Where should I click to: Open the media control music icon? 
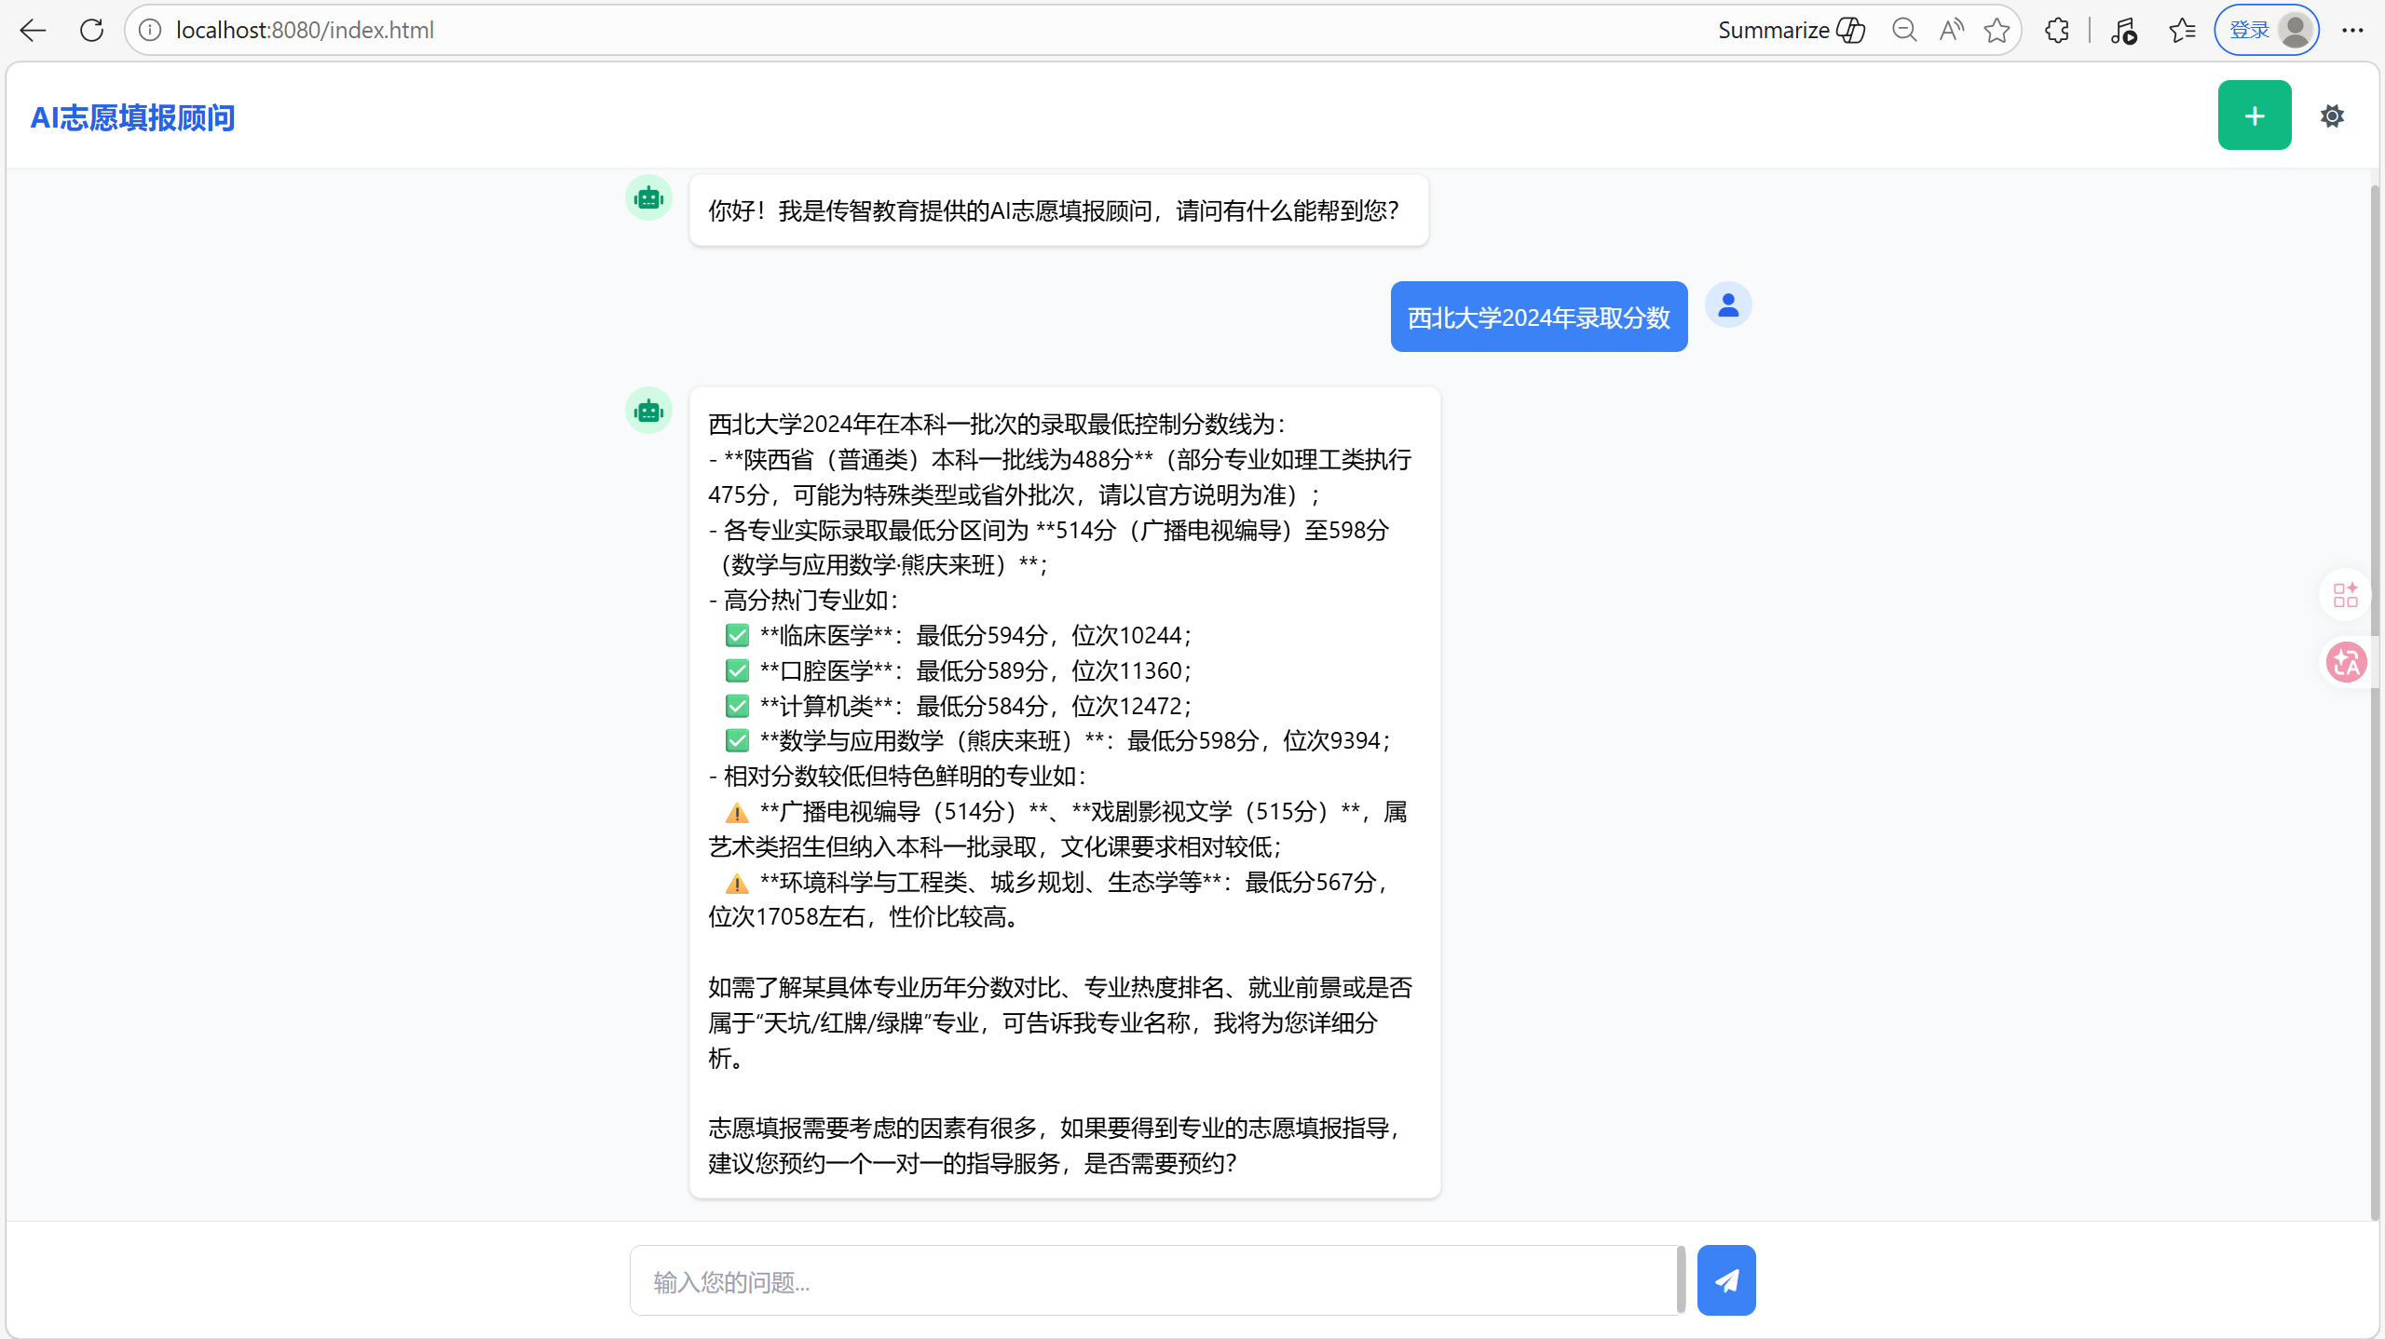click(2124, 30)
